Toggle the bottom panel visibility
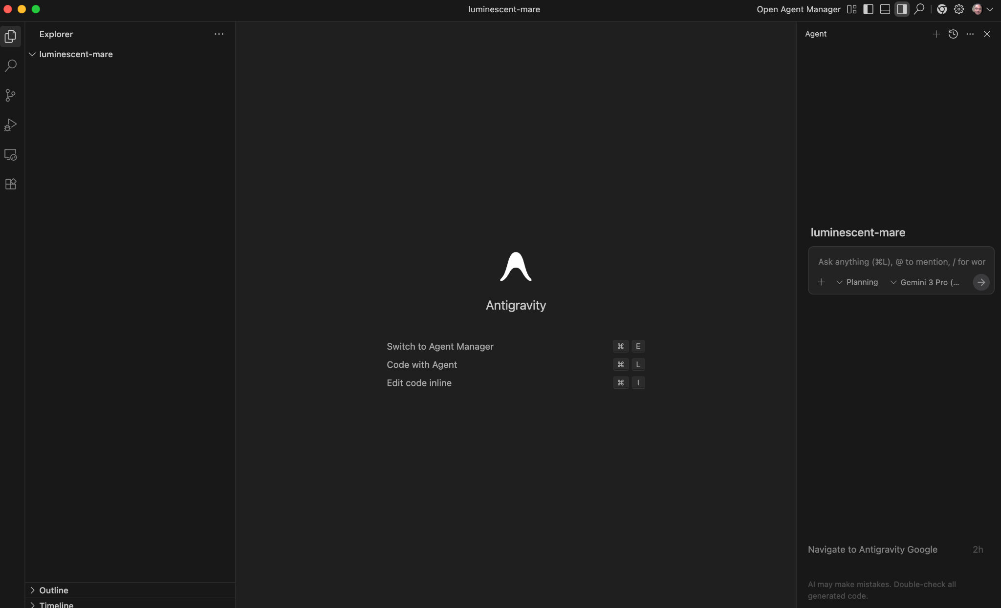The width and height of the screenshot is (1001, 608). (x=885, y=9)
